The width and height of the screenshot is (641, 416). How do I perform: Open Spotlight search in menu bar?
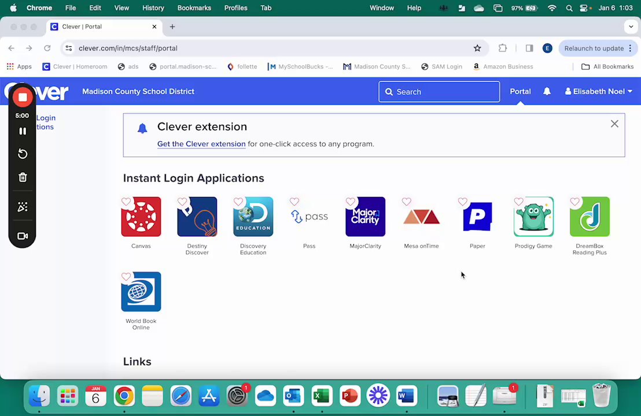coord(569,8)
